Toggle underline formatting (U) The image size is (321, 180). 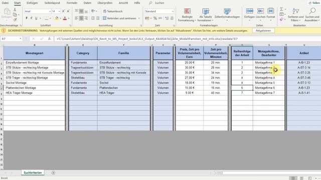(x=36, y=18)
